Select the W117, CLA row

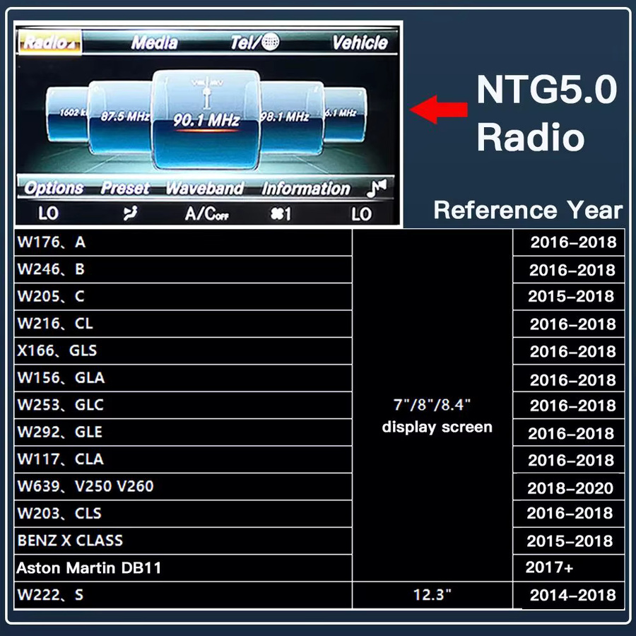(x=183, y=459)
